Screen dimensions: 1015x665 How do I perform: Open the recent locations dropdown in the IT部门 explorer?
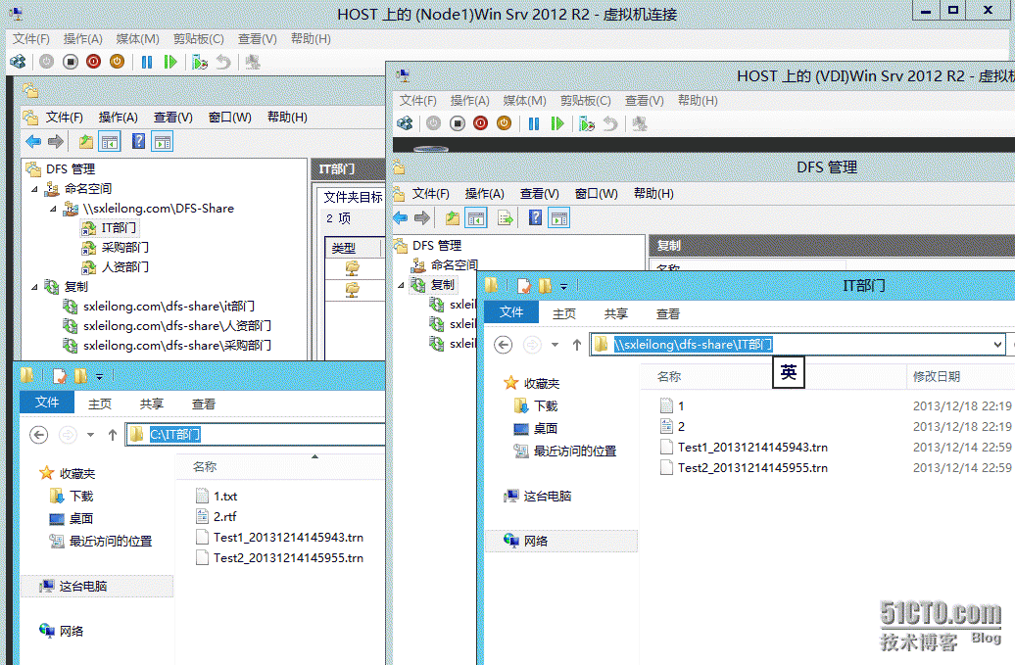point(555,345)
